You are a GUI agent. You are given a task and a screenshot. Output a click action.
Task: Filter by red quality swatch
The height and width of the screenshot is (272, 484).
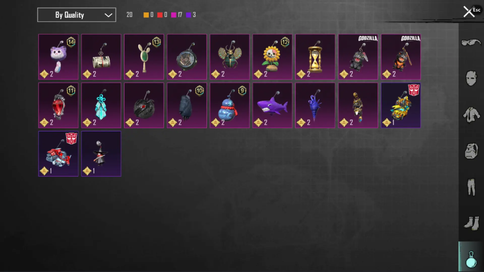(x=160, y=15)
